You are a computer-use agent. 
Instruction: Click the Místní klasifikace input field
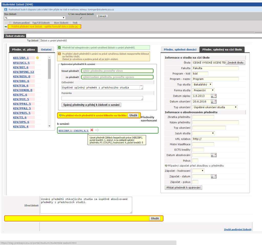[203, 144]
